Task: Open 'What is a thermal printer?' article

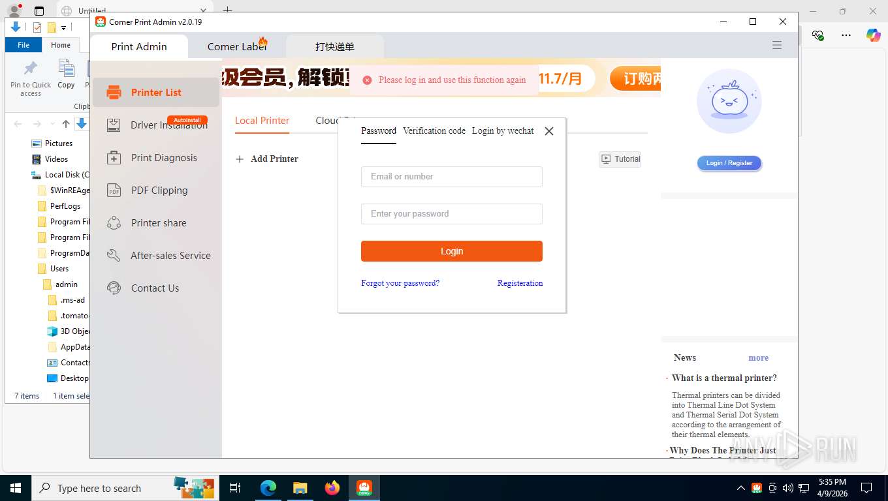Action: click(724, 378)
